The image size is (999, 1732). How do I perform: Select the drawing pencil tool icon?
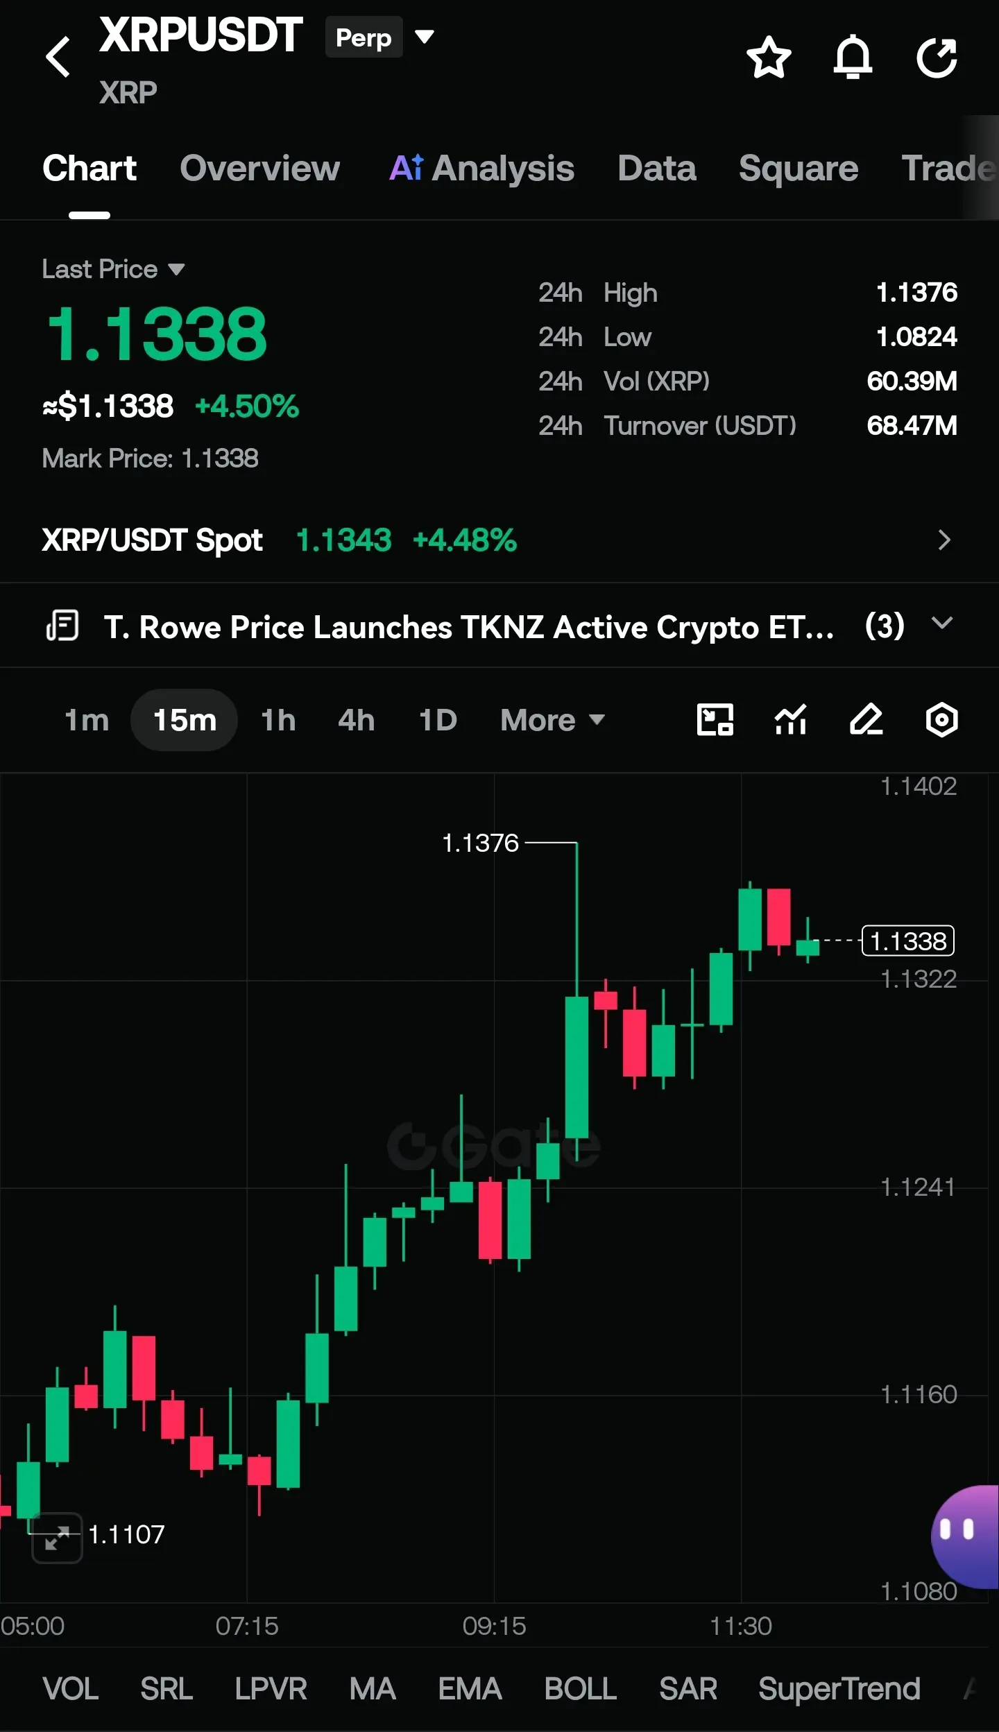pyautogui.click(x=866, y=719)
